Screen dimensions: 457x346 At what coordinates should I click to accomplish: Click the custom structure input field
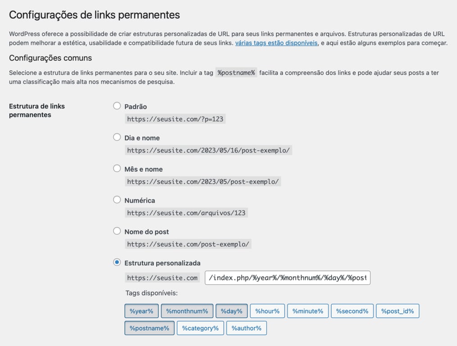288,278
